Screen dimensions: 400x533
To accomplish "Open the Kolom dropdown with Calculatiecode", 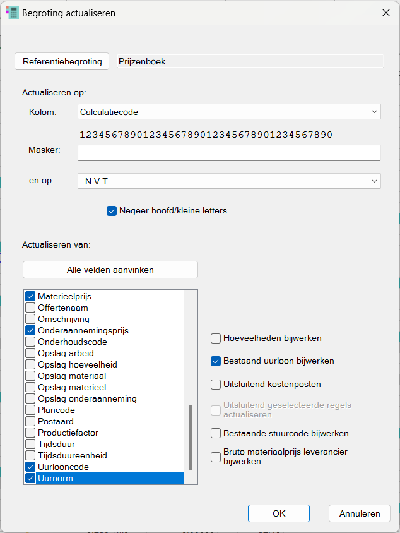I will [x=230, y=112].
